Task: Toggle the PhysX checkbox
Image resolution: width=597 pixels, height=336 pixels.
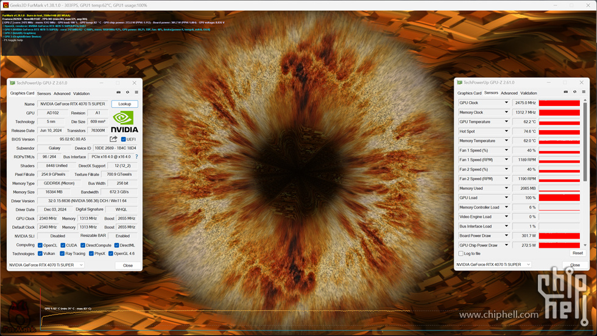Action: [x=91, y=254]
